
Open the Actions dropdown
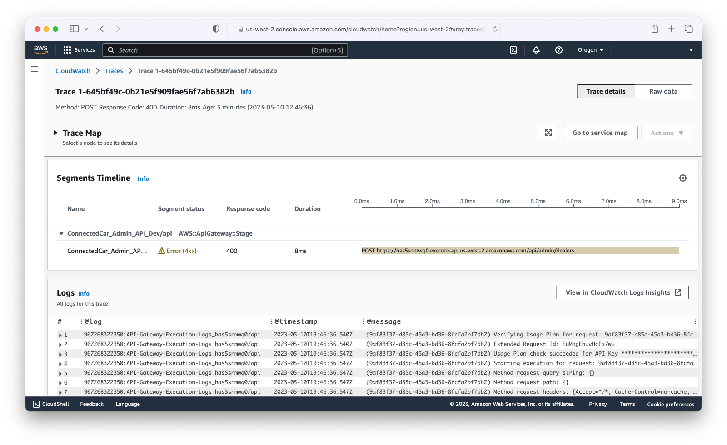tap(667, 133)
